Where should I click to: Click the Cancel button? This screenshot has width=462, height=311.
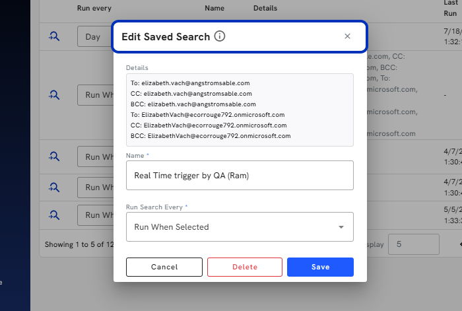[164, 267]
